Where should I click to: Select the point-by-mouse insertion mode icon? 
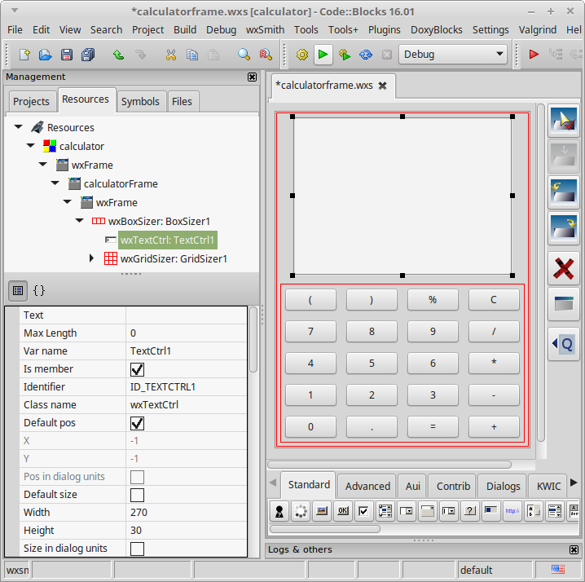pos(564,121)
